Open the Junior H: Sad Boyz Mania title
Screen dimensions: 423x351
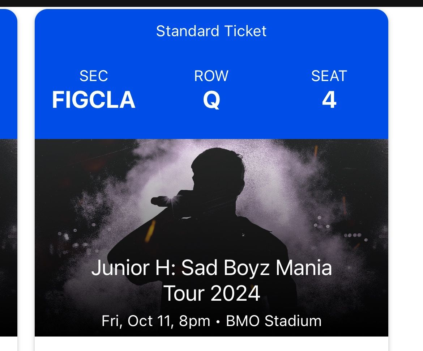211,268
